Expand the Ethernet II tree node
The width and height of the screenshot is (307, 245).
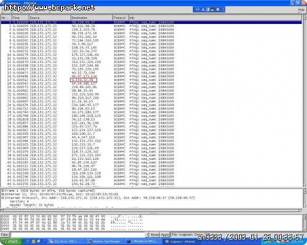3,194
